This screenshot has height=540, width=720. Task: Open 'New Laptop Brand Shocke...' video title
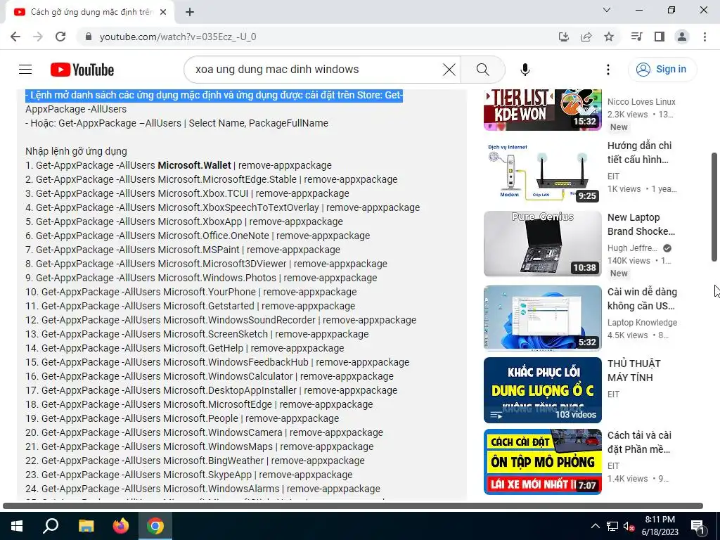click(641, 224)
